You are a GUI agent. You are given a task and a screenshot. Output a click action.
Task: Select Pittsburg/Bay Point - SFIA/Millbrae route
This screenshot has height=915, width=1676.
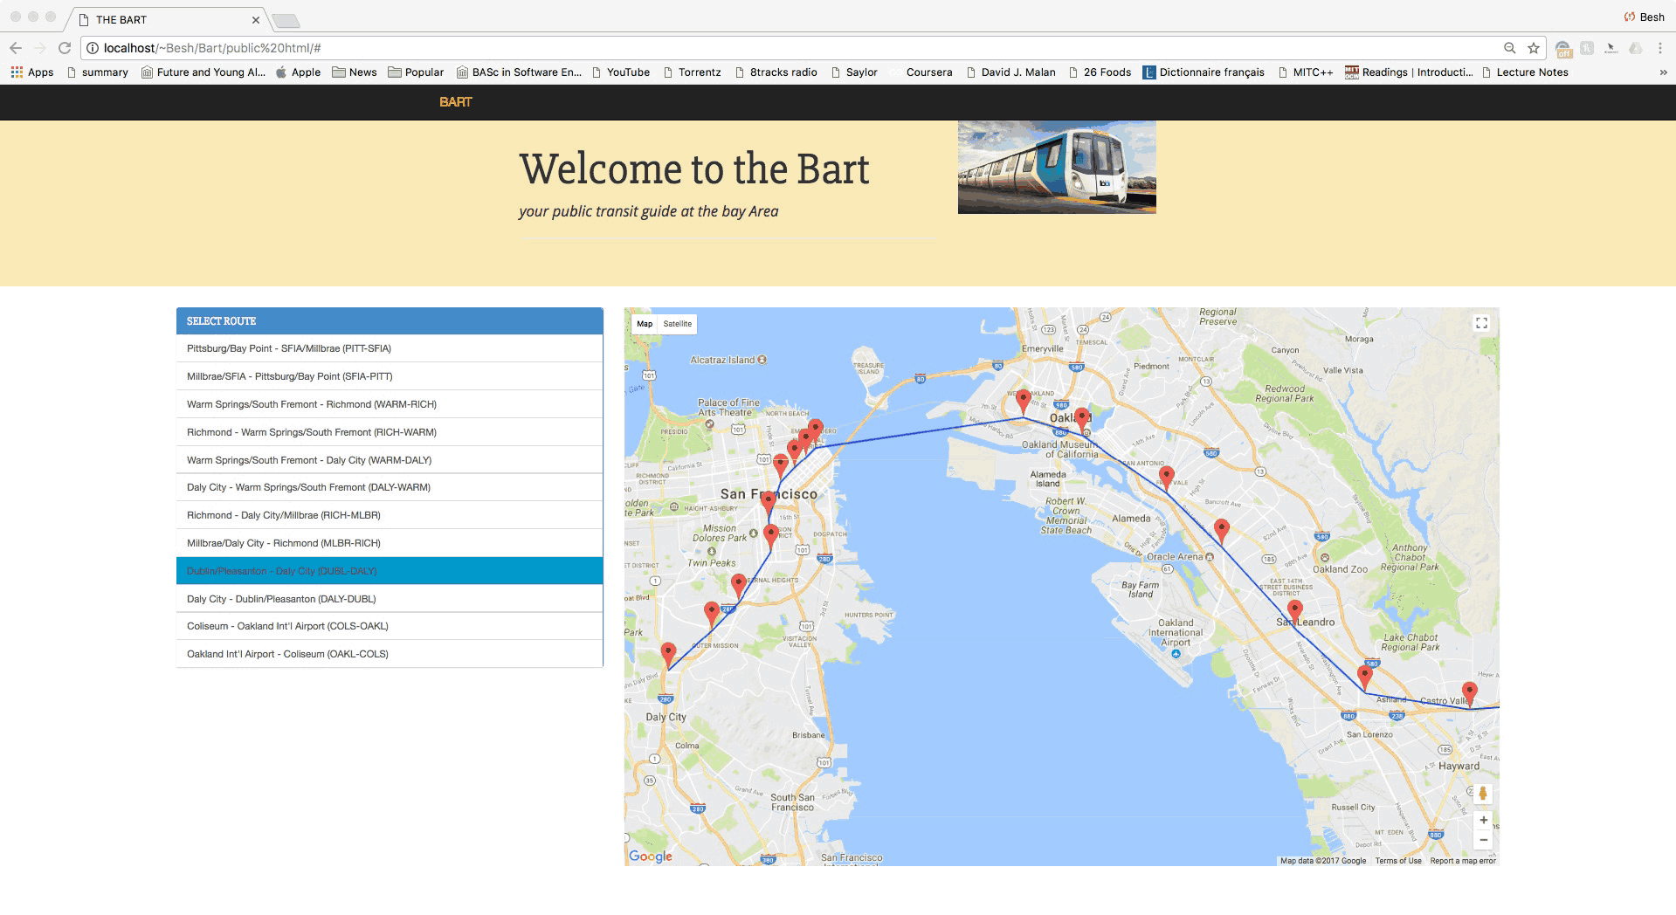(x=390, y=348)
